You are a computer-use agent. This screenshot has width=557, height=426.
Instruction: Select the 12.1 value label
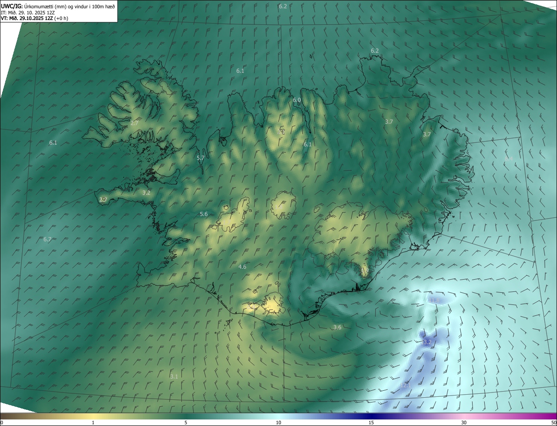pyautogui.click(x=405, y=385)
